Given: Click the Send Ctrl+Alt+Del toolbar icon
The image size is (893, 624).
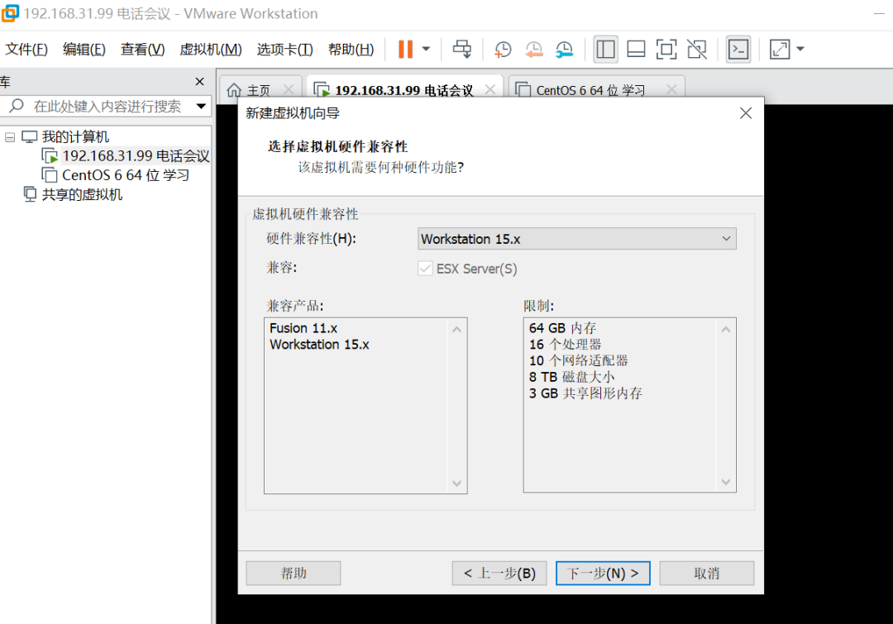Looking at the screenshot, I should point(462,49).
